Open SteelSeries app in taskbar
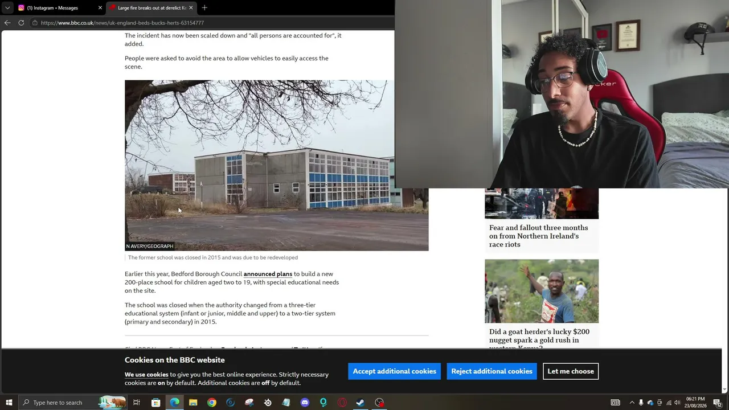 tap(268, 403)
